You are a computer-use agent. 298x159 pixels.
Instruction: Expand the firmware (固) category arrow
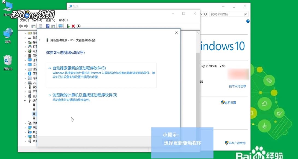point(25,56)
